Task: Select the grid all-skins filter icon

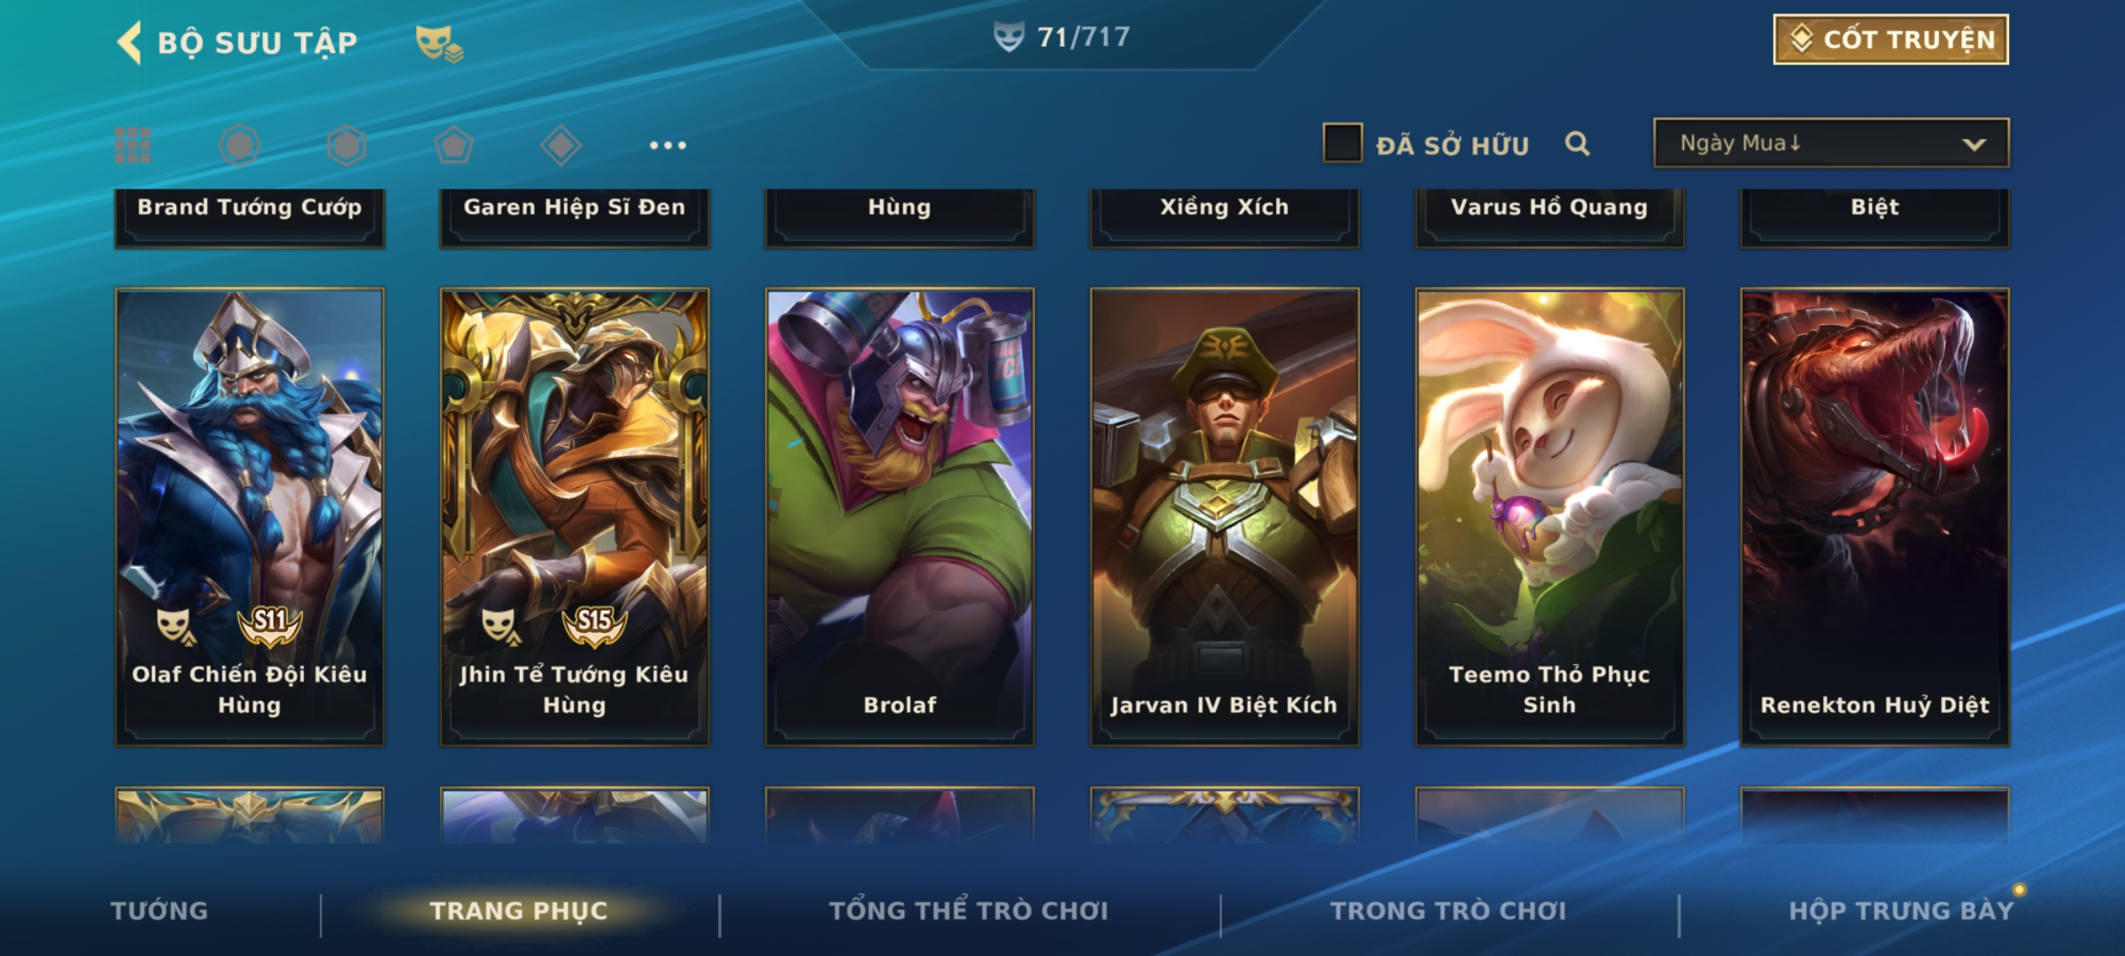Action: click(133, 145)
